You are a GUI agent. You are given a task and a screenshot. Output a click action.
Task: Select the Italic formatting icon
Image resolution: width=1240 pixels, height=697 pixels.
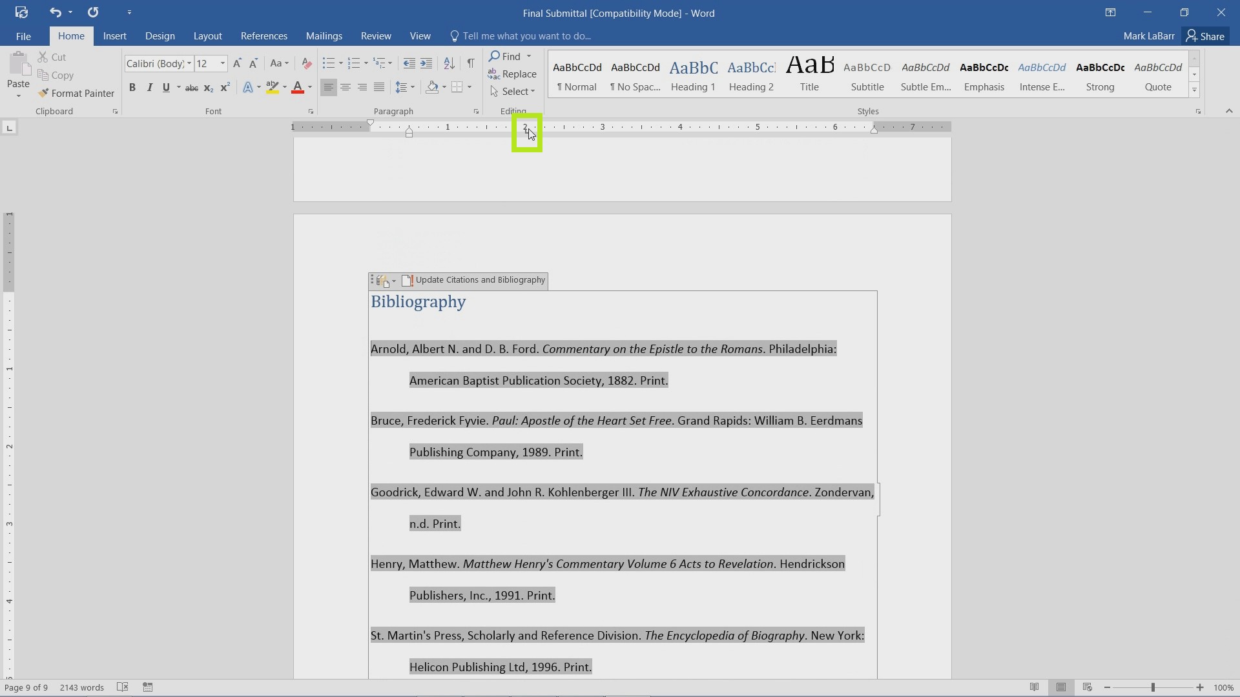click(x=150, y=88)
